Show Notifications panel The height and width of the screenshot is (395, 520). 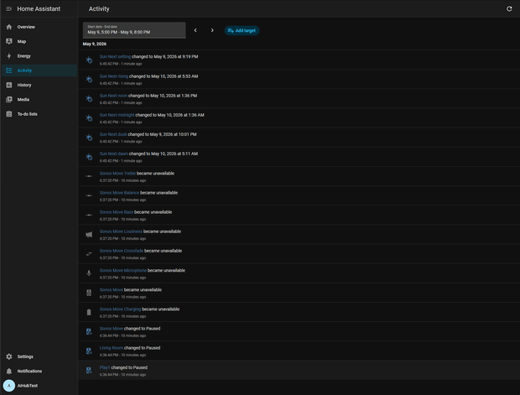click(39, 372)
